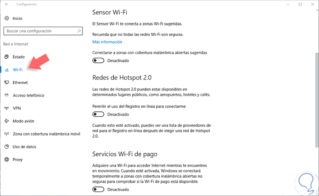The height and width of the screenshot is (196, 319).
Task: Click the Ethernet monitor icon
Action: [6, 82]
